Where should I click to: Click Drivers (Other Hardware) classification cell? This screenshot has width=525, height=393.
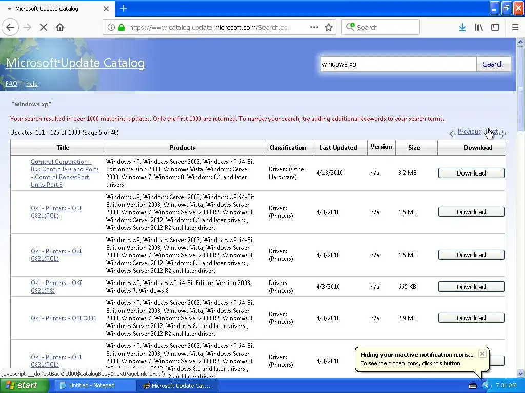pyautogui.click(x=287, y=173)
